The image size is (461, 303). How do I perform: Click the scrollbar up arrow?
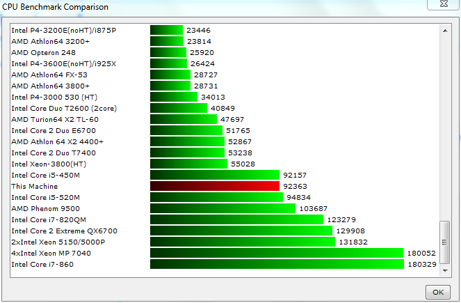(x=445, y=31)
